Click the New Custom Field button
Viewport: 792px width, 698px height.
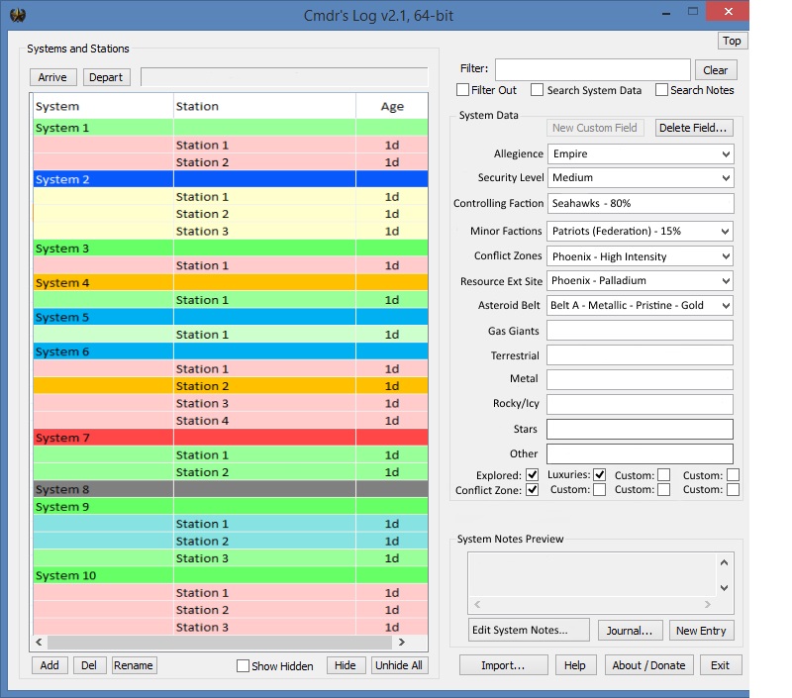[x=595, y=129]
